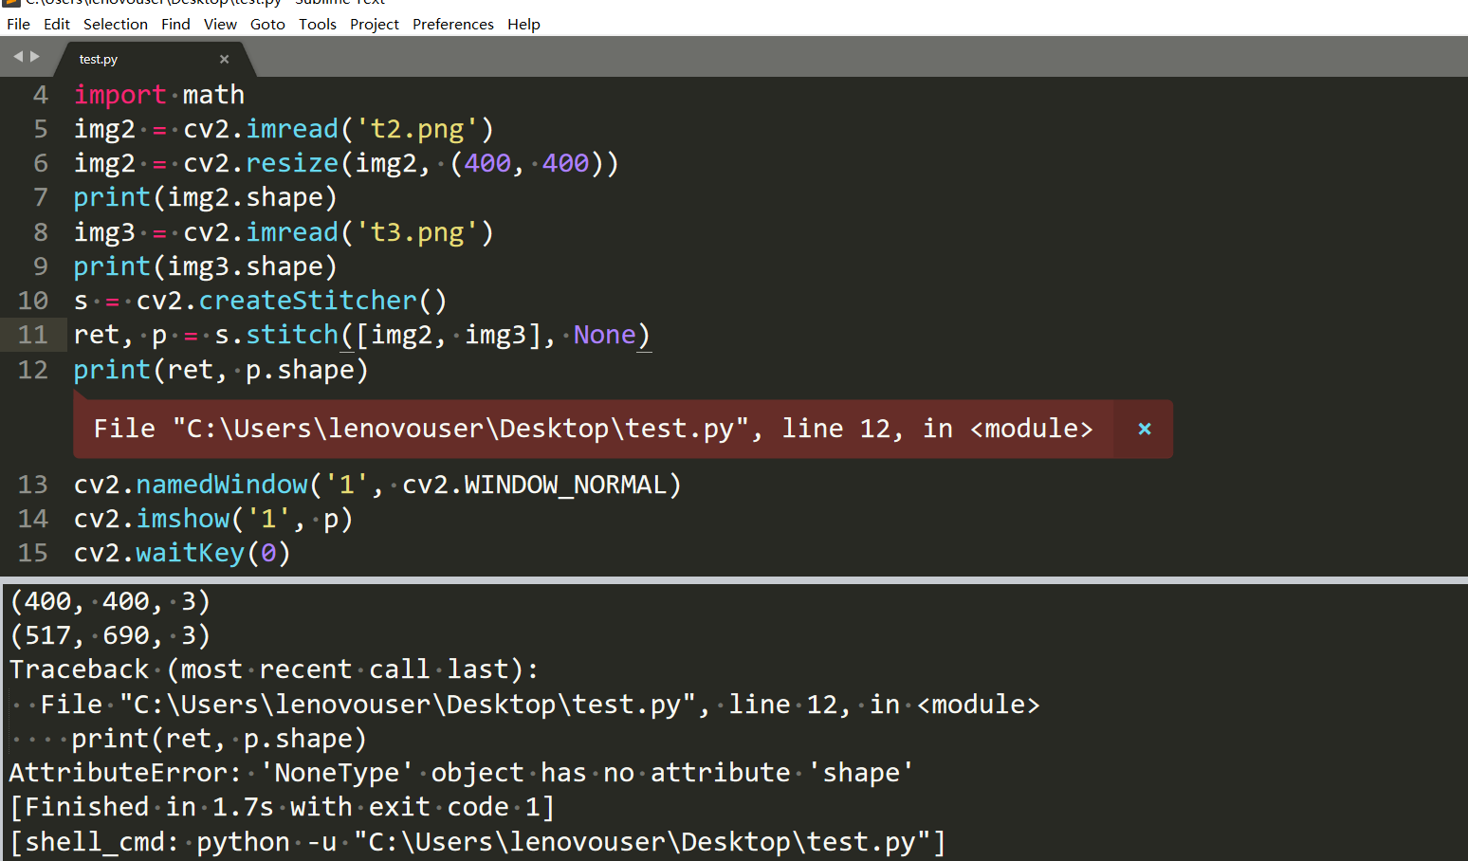1468x861 pixels.
Task: Click the inline error message on line 12
Action: (593, 429)
